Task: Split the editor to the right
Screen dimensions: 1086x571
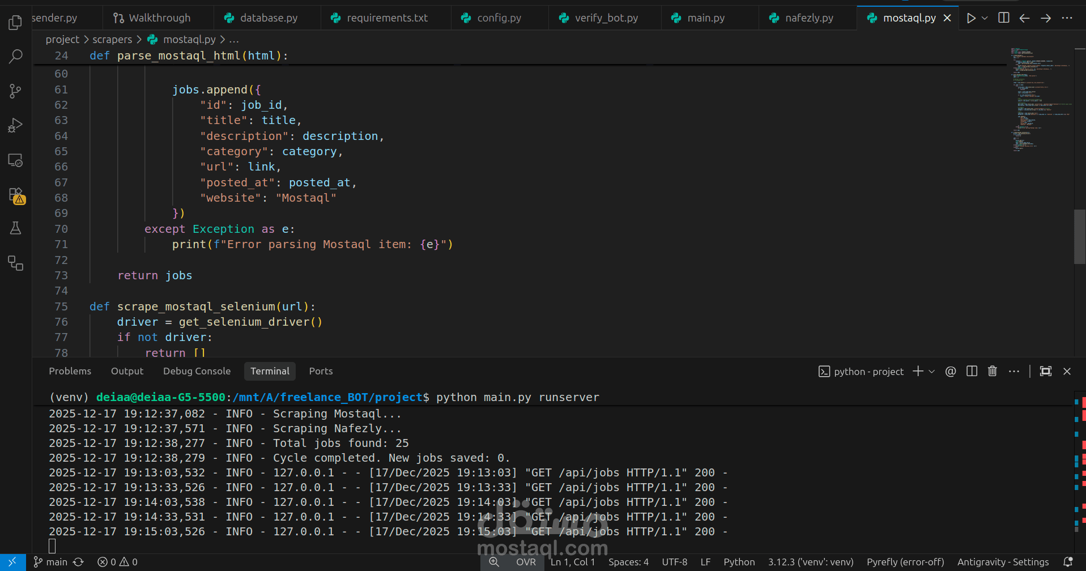Action: coord(1004,18)
